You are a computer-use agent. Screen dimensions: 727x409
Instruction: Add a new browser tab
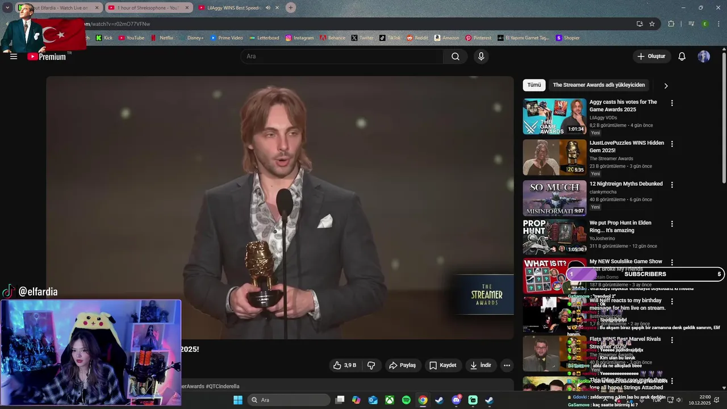[291, 8]
